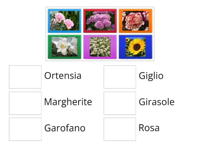
Task: Click the empty answer box beside Ortensia
Action: 25,76
